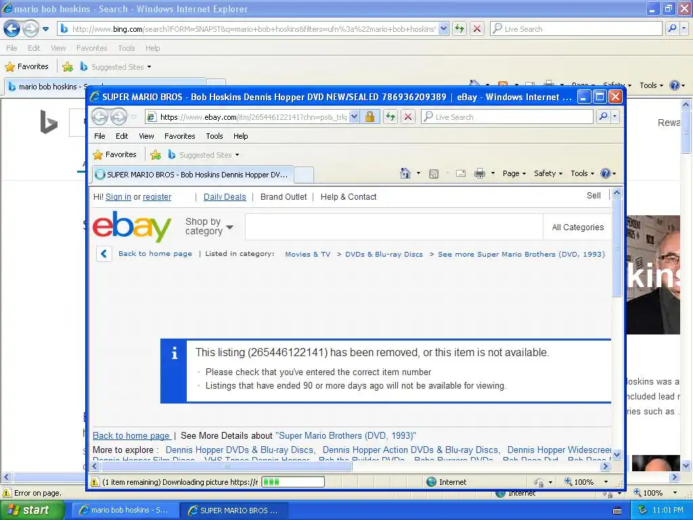Open the View menu in eBay window

(x=146, y=136)
